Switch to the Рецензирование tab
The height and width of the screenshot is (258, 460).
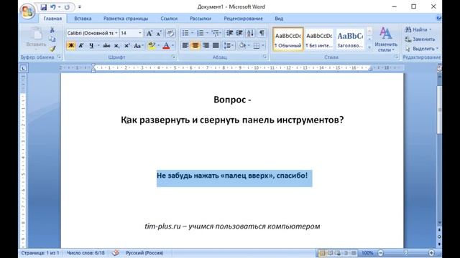243,19
